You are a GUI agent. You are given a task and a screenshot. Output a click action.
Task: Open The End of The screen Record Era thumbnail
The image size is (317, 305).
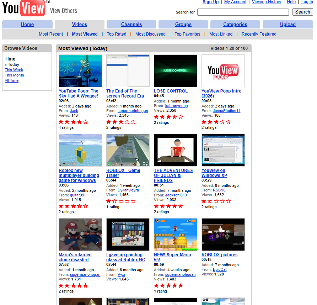(128, 71)
